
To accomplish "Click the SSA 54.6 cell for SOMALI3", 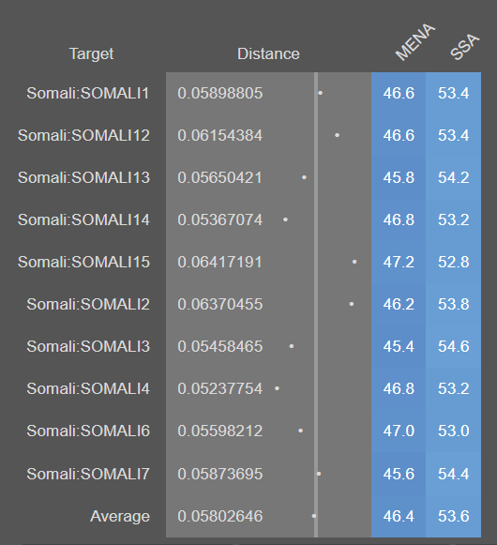I will [x=454, y=346].
